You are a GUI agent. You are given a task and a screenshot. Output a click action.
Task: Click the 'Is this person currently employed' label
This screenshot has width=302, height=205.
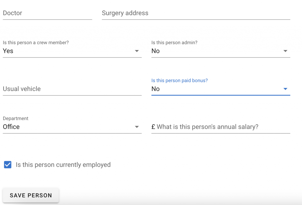click(x=63, y=165)
